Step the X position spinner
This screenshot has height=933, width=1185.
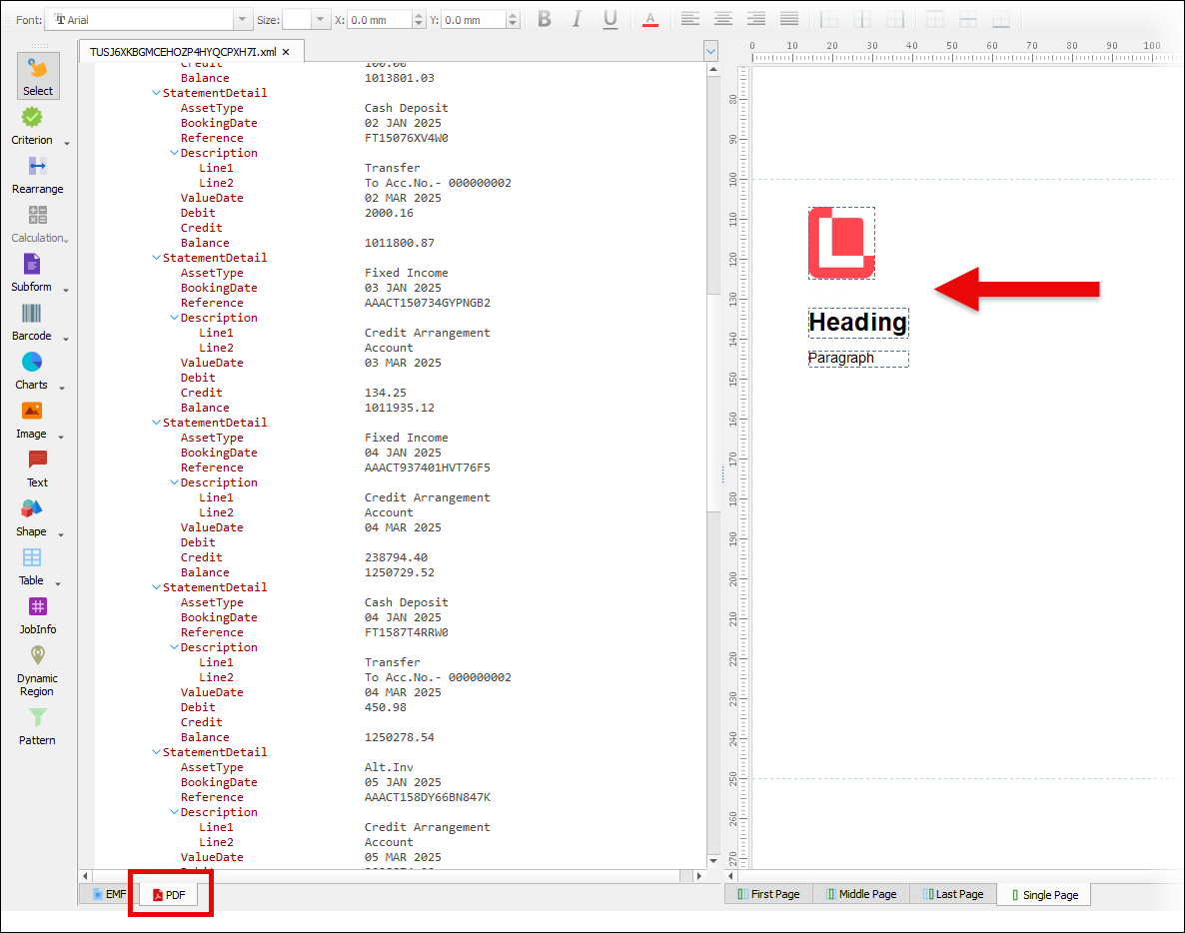419,20
